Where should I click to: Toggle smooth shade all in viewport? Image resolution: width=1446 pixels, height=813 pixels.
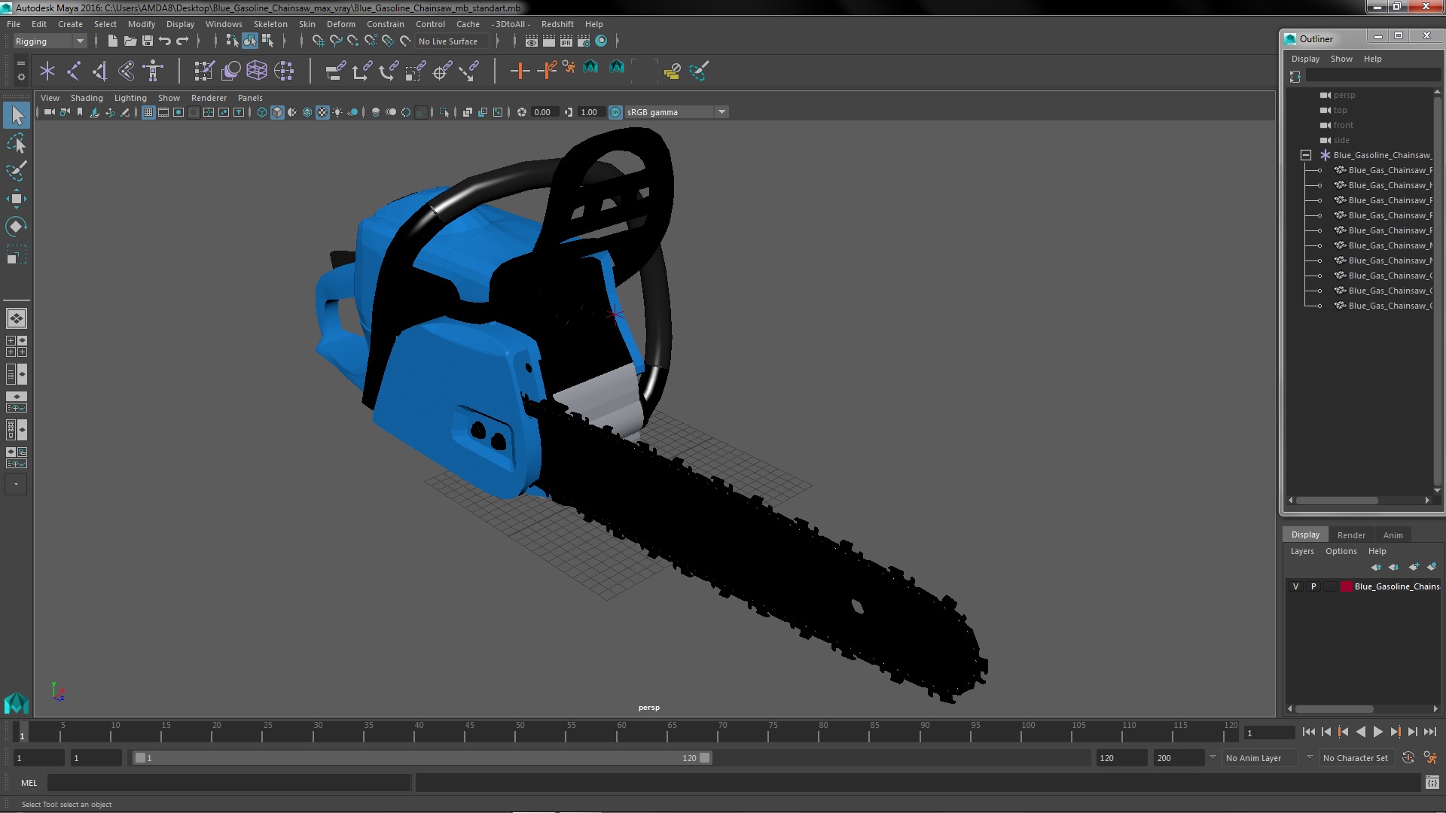pos(277,112)
